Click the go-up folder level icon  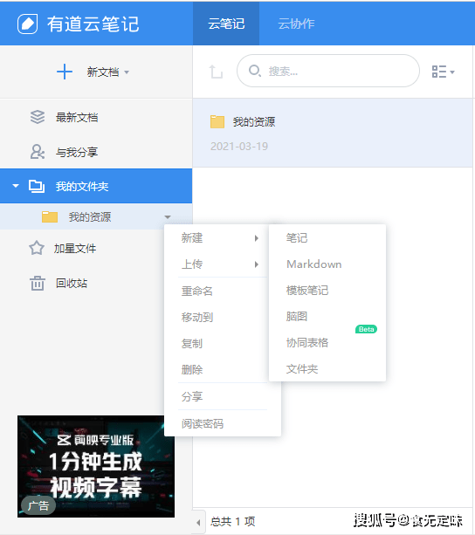point(216,72)
